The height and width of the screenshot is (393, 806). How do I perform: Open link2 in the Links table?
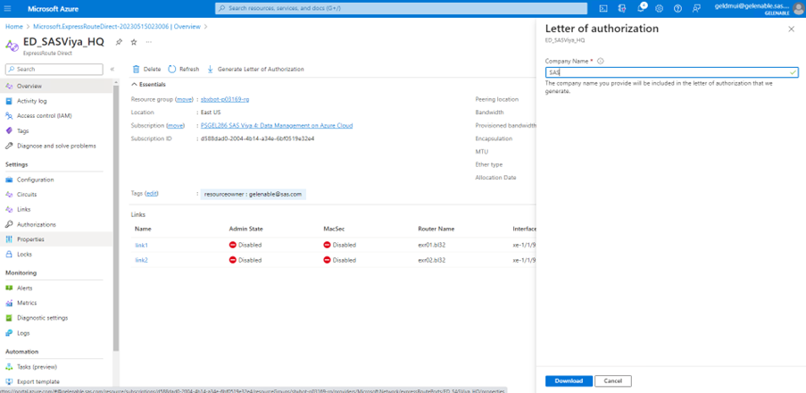[141, 260]
